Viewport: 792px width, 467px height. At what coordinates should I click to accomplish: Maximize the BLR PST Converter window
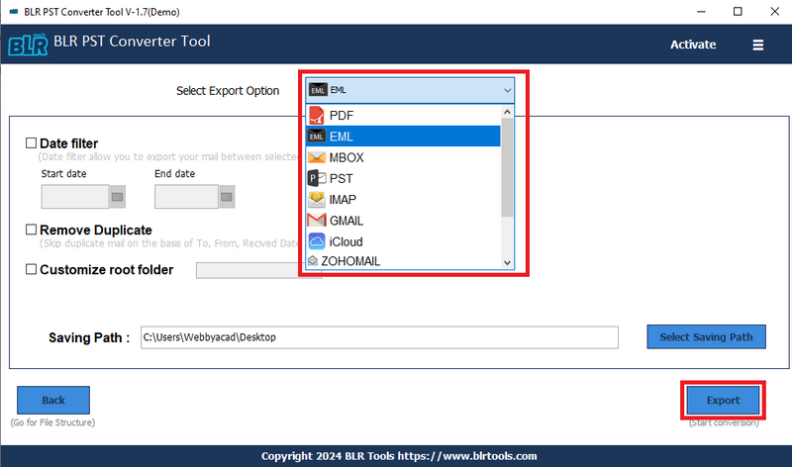click(x=738, y=12)
